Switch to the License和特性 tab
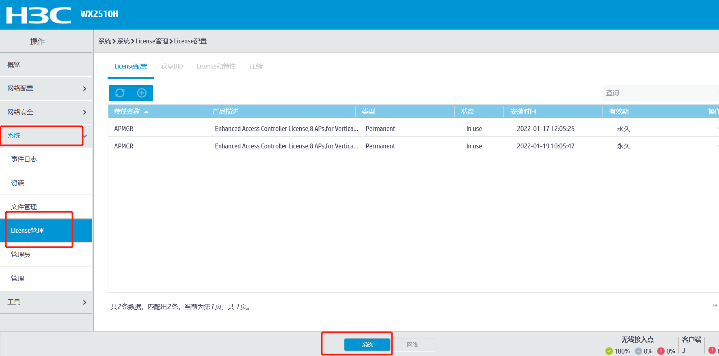 coord(216,66)
